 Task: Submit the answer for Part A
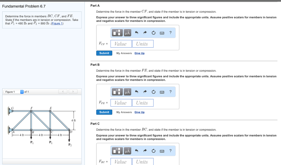[x=104, y=53]
